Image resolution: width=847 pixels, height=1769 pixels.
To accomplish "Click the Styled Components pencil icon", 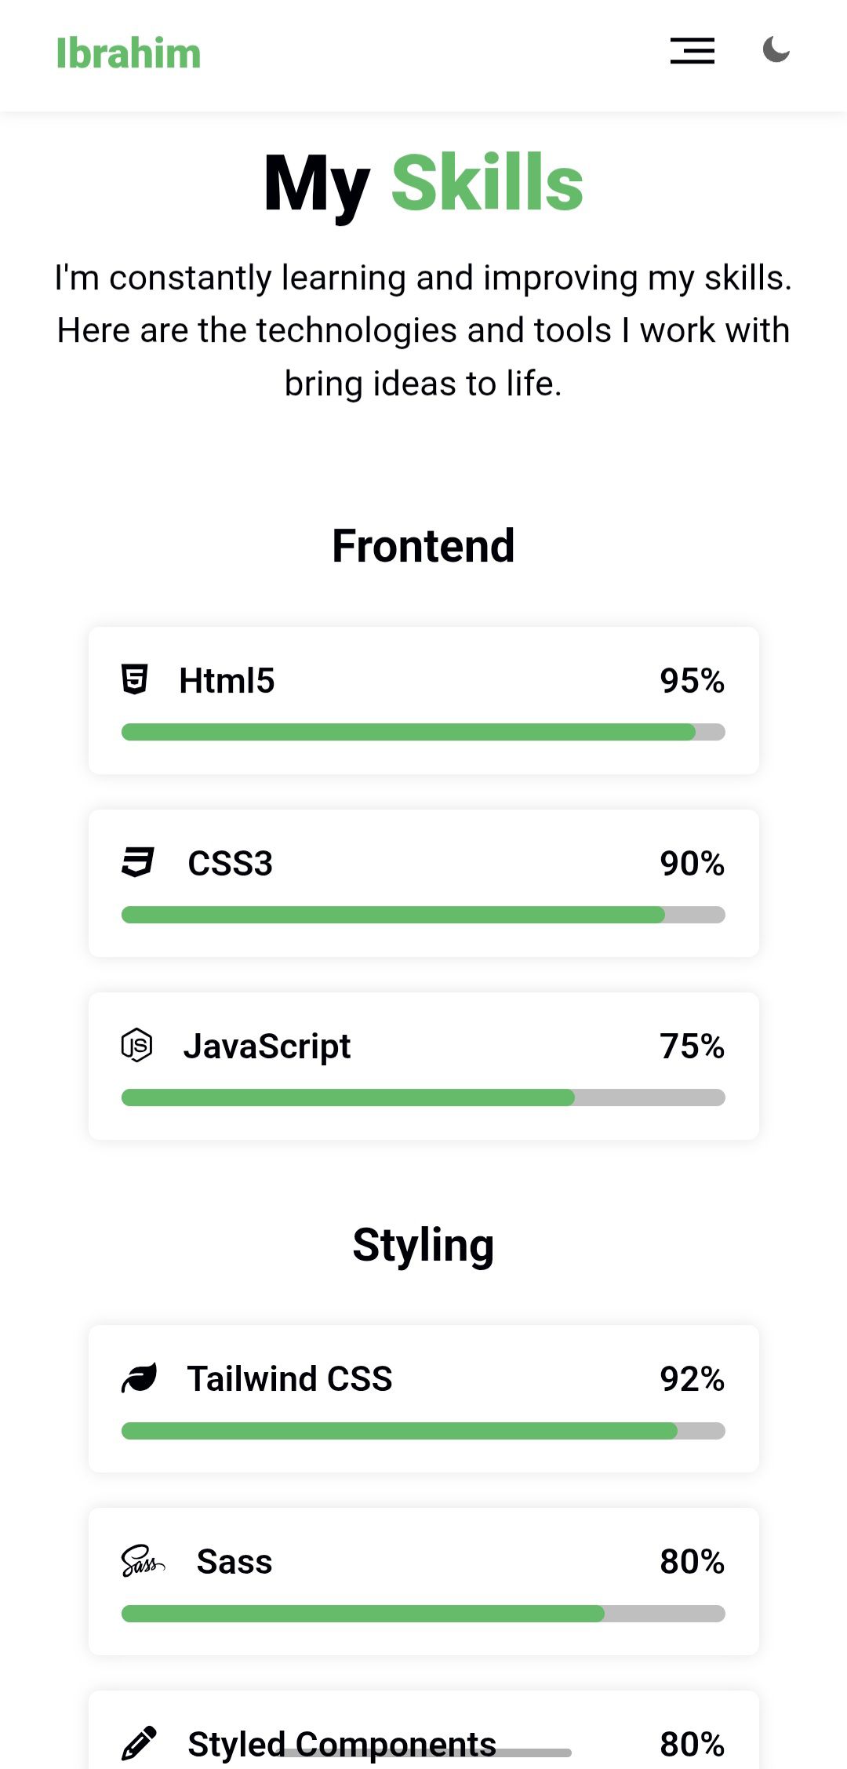I will 140,1743.
